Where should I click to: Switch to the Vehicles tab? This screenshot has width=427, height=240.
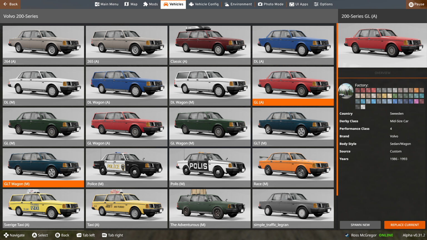click(173, 4)
